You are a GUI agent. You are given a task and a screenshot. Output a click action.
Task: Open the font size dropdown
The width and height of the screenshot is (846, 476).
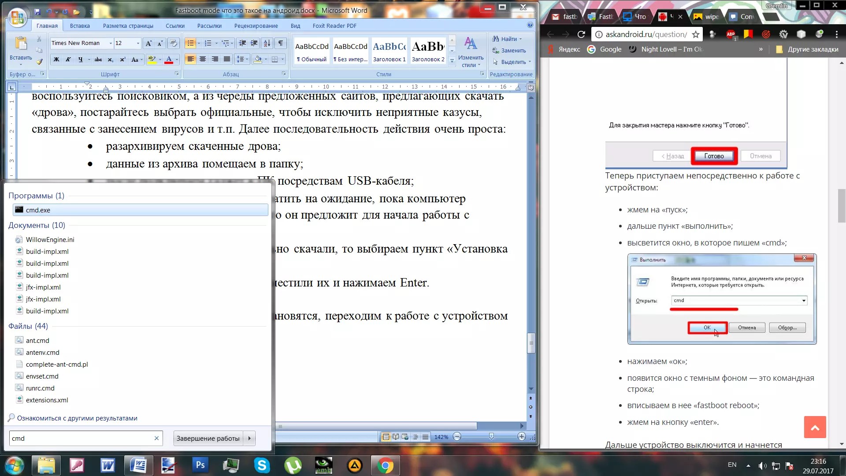138,43
